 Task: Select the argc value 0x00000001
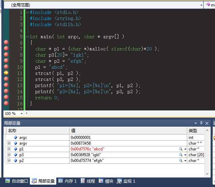81,138
